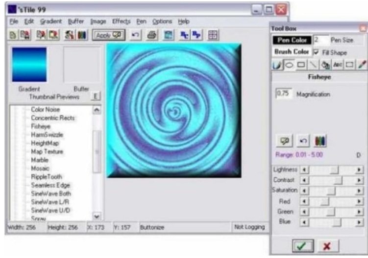Click the printer icon in toolbar

pyautogui.click(x=152, y=35)
